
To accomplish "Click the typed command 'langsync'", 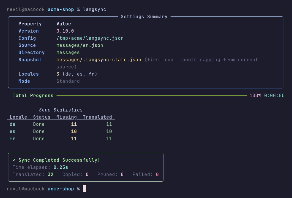I will [94, 9].
